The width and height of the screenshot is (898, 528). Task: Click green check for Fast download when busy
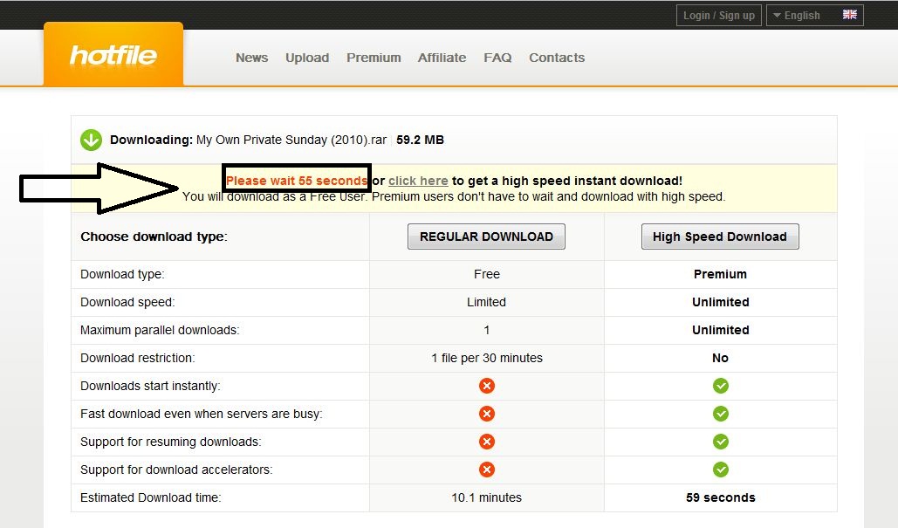coord(721,414)
